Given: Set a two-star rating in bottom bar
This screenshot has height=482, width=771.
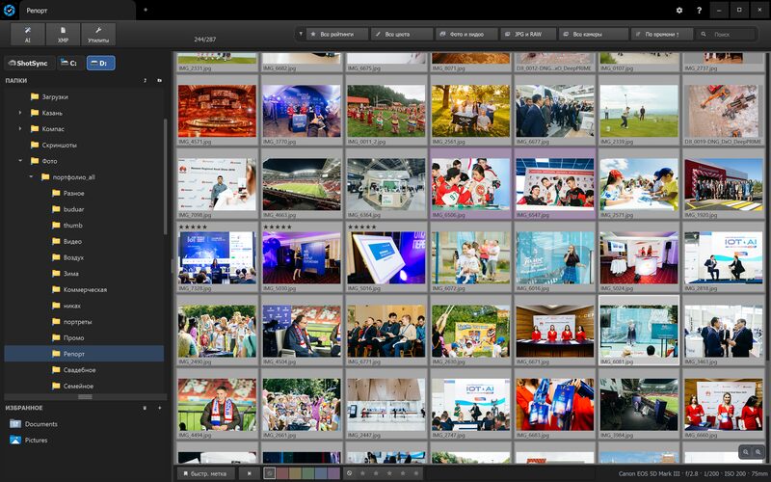Looking at the screenshot, I should click(376, 473).
